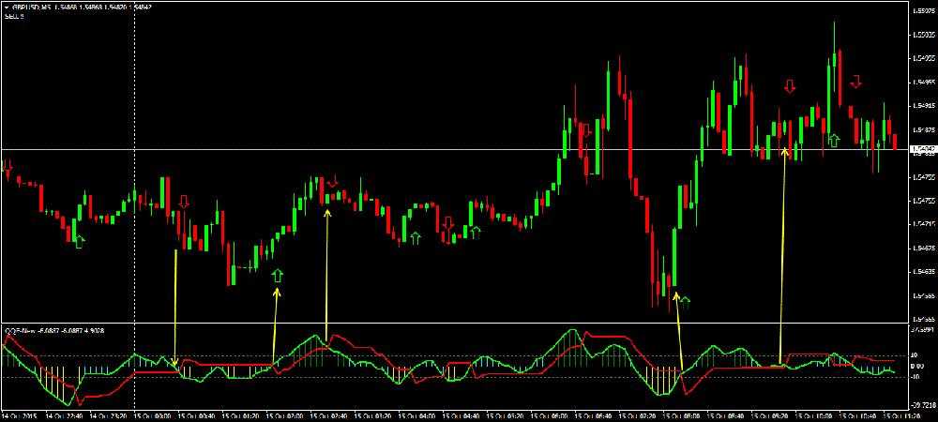This screenshot has width=938, height=422.
Task: Click the rightmost red down arrow
Action: (855, 82)
